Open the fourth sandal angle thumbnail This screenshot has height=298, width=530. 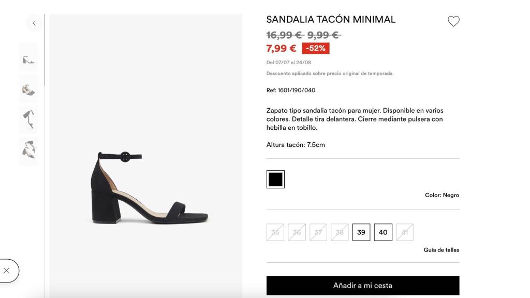[x=28, y=150]
